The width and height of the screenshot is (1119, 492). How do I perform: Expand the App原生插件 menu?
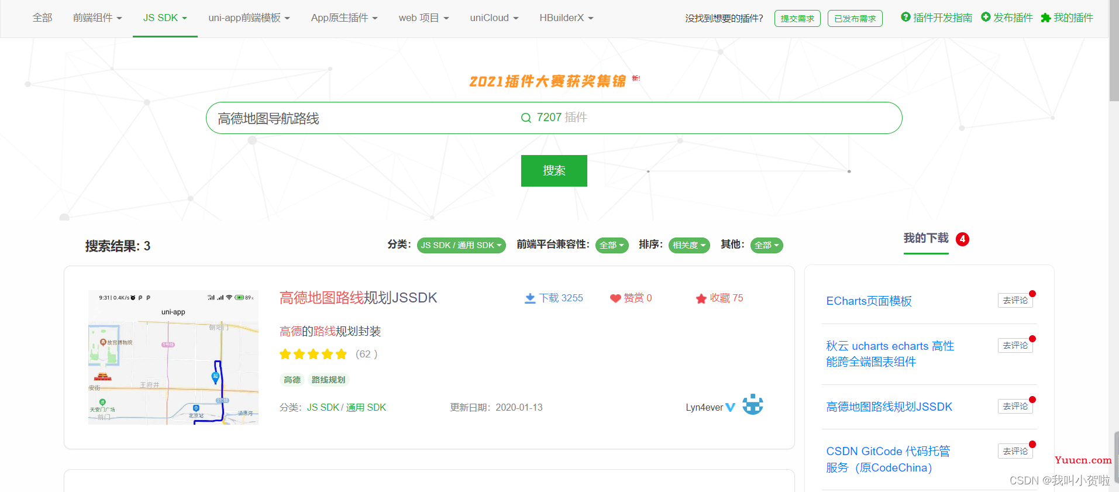[345, 18]
